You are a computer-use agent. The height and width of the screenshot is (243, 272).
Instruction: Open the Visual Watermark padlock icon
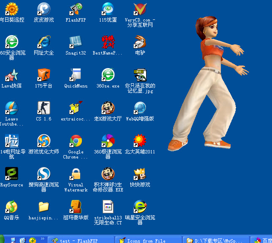point(76,174)
